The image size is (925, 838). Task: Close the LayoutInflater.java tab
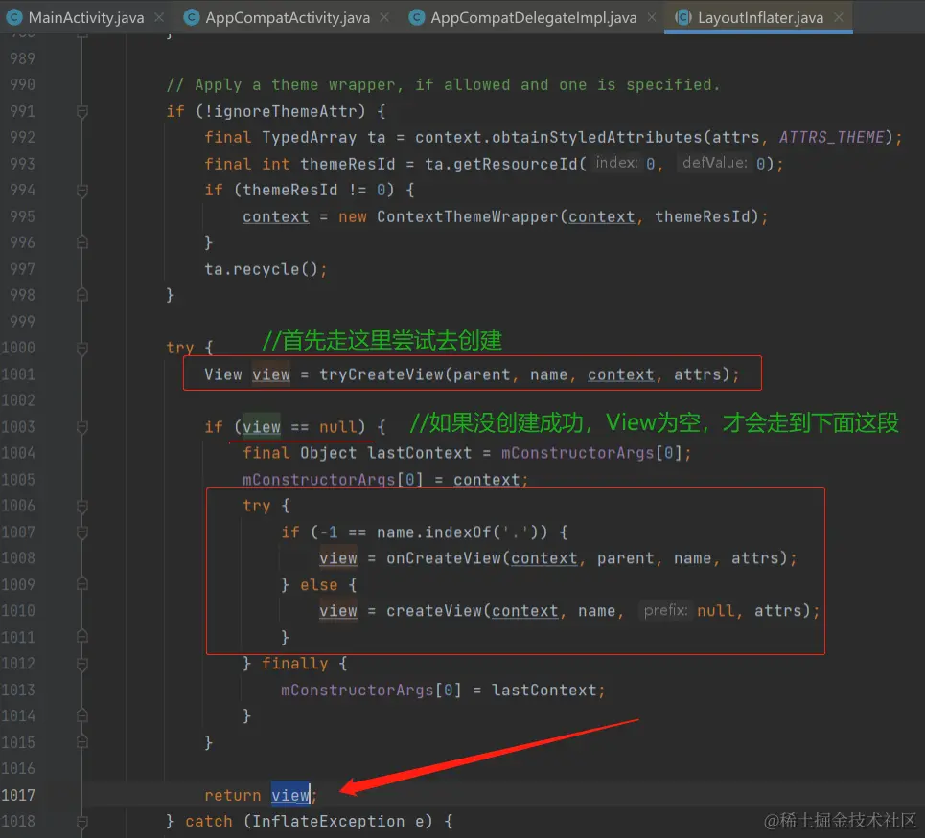tap(839, 17)
